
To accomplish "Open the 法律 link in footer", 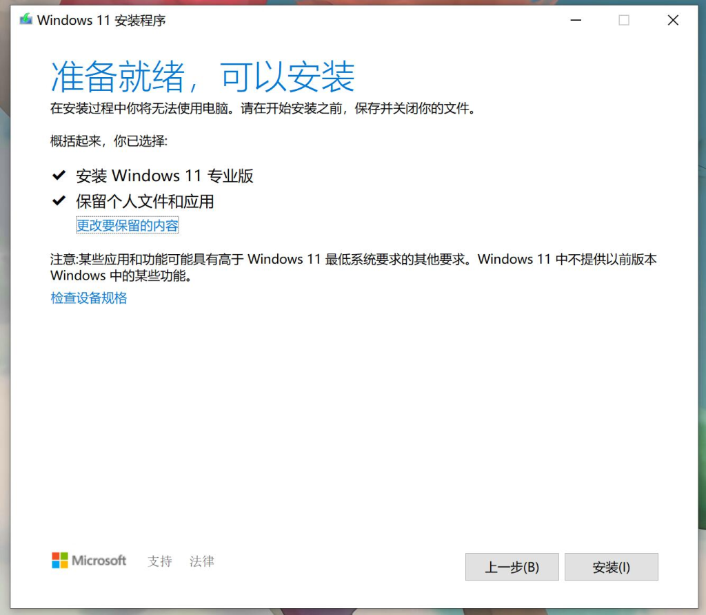I will pos(202,561).
